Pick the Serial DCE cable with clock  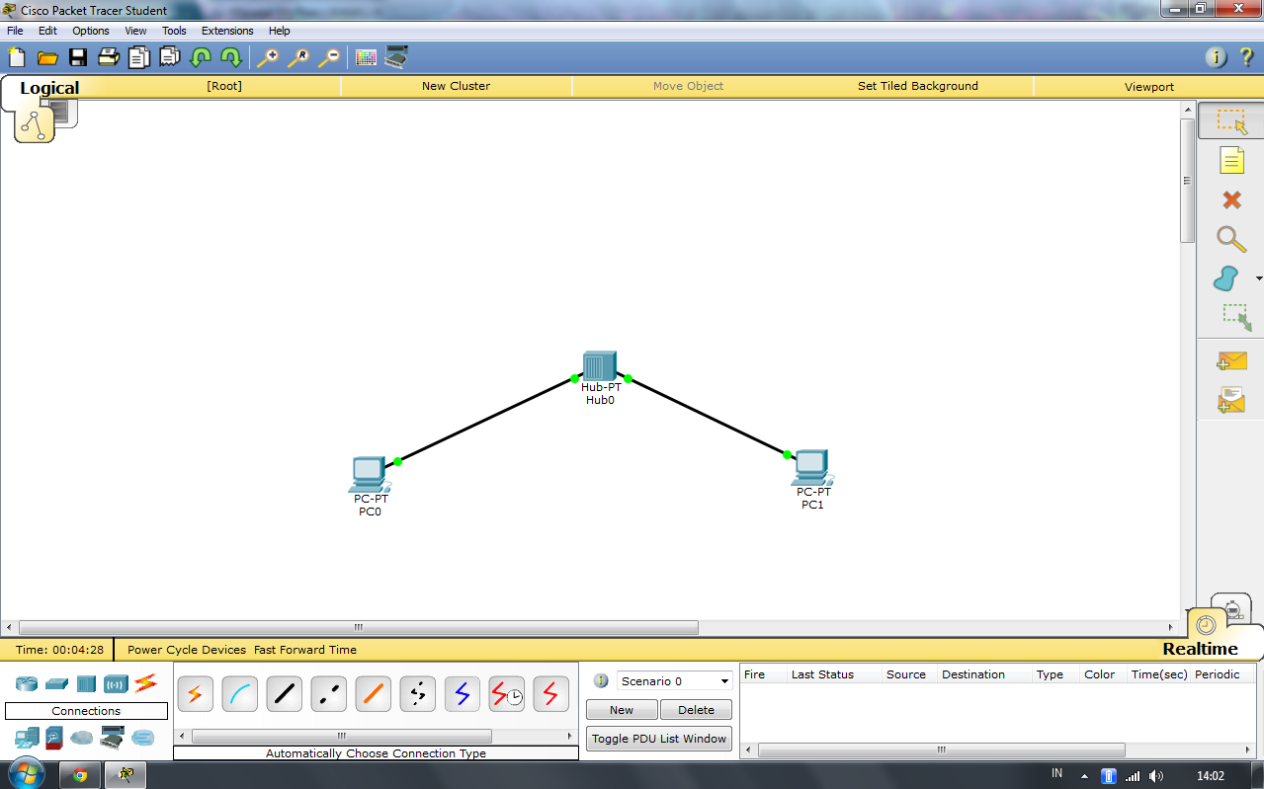[x=506, y=694]
